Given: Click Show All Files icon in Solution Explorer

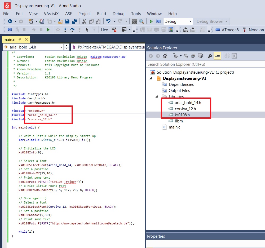Looking at the screenshot, I should 200,56.
